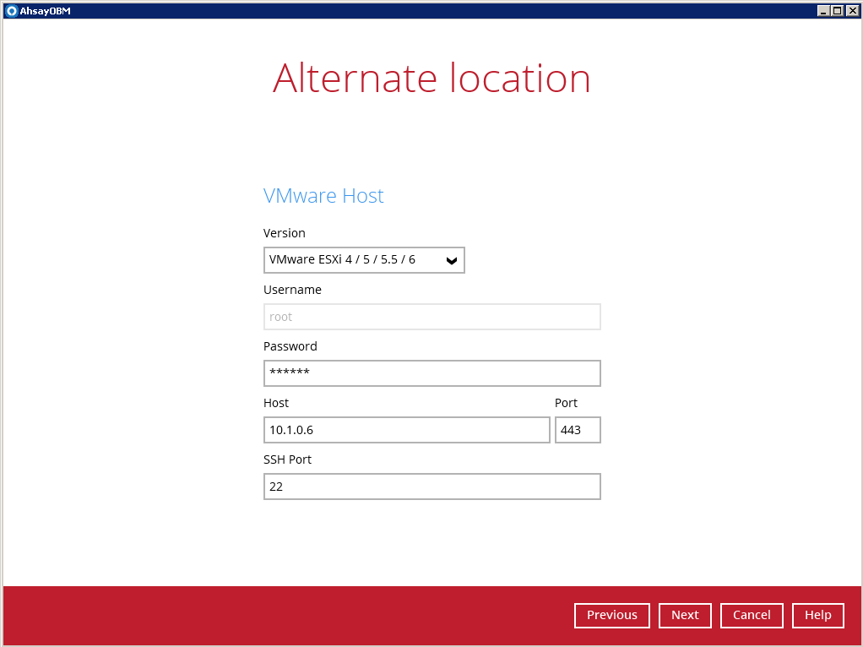This screenshot has height=647, width=863.
Task: Click the Alternate location title
Action: (x=431, y=78)
